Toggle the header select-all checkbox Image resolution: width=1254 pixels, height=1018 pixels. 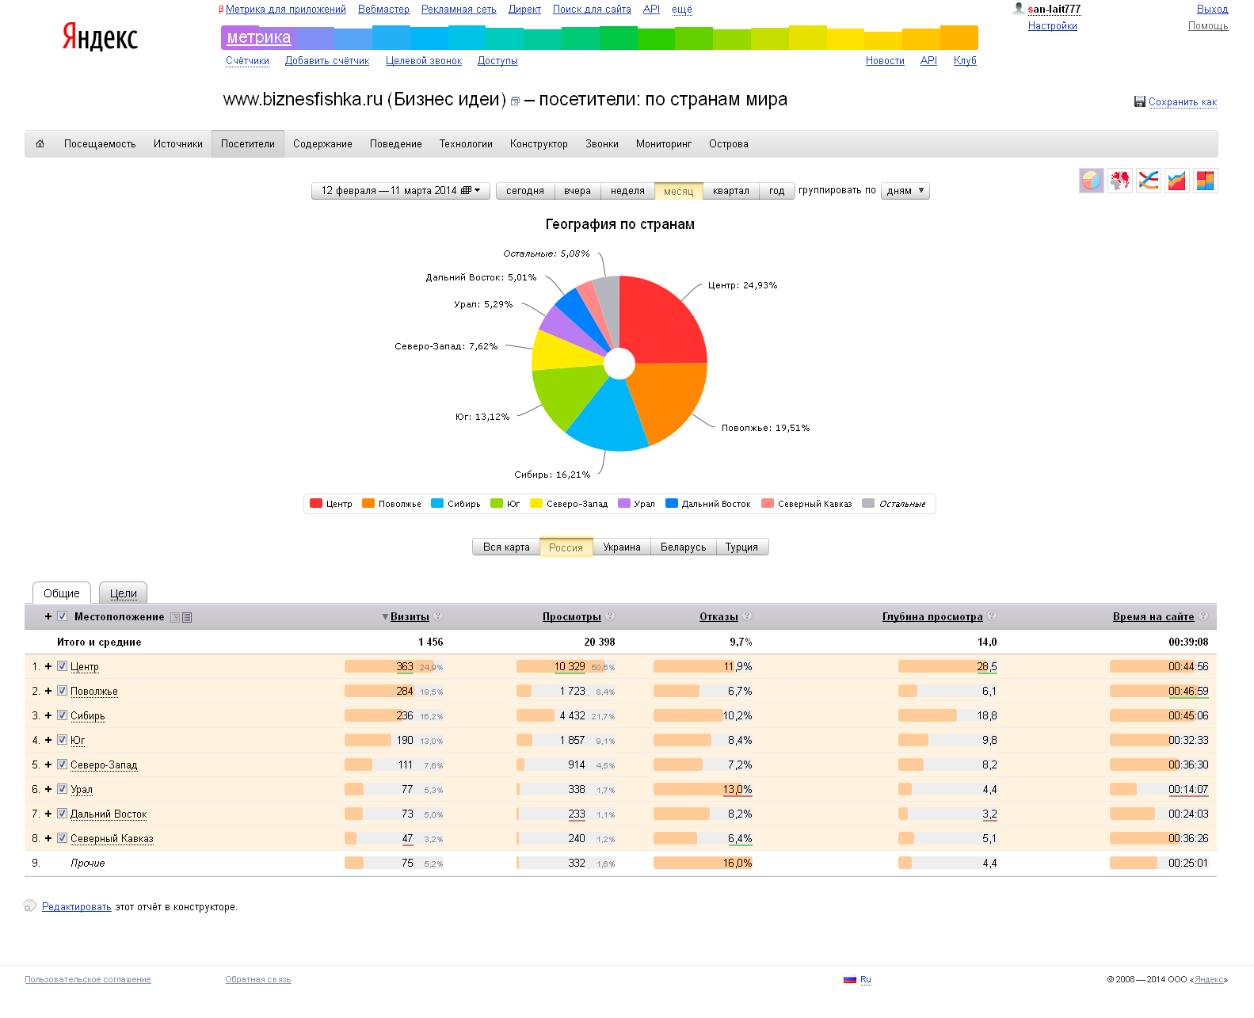[62, 616]
